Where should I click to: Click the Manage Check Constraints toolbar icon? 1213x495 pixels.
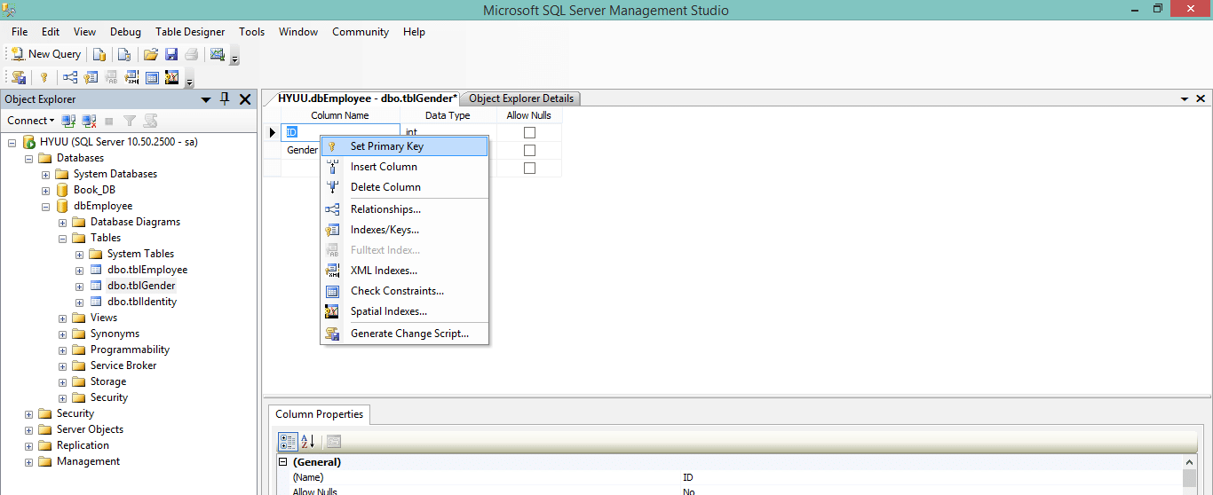[152, 77]
